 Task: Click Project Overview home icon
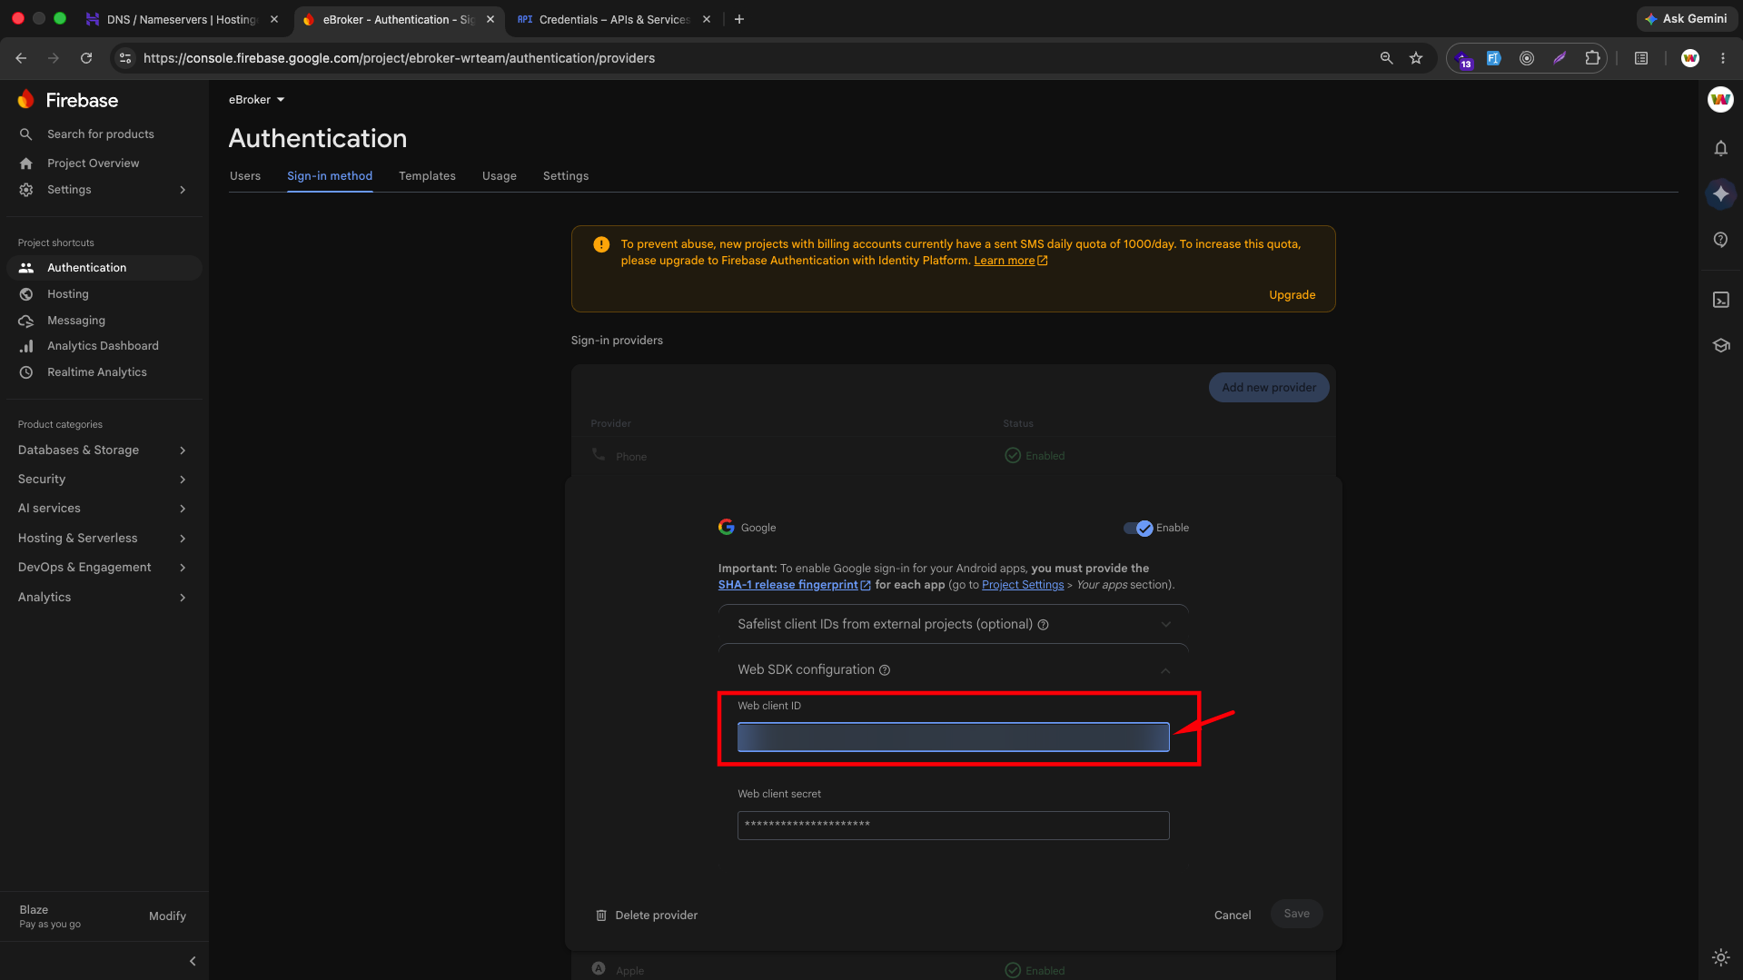tap(26, 163)
